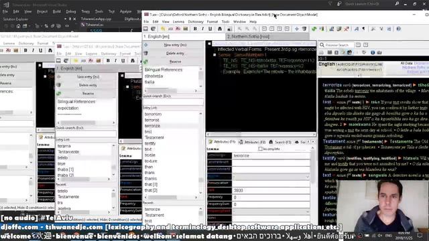This screenshot has width=429, height=241.
Task: Open TshwaneLexApp.cpp tab in Visual Studio
Action: (x=96, y=19)
